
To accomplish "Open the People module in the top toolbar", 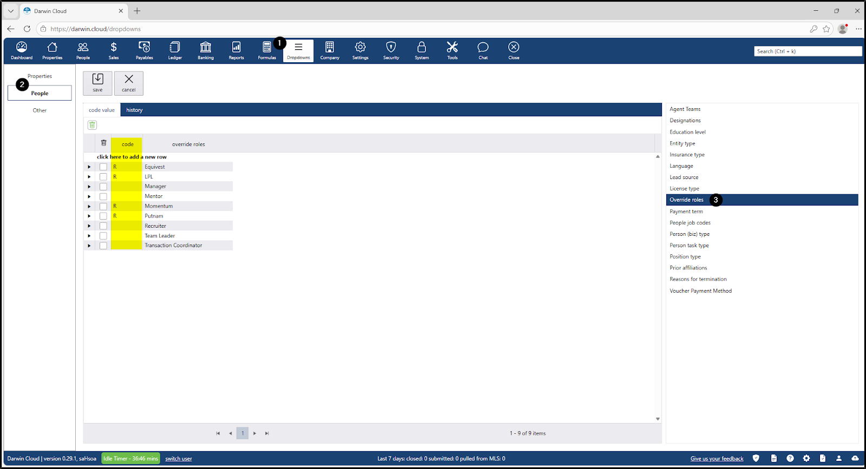I will tap(83, 50).
